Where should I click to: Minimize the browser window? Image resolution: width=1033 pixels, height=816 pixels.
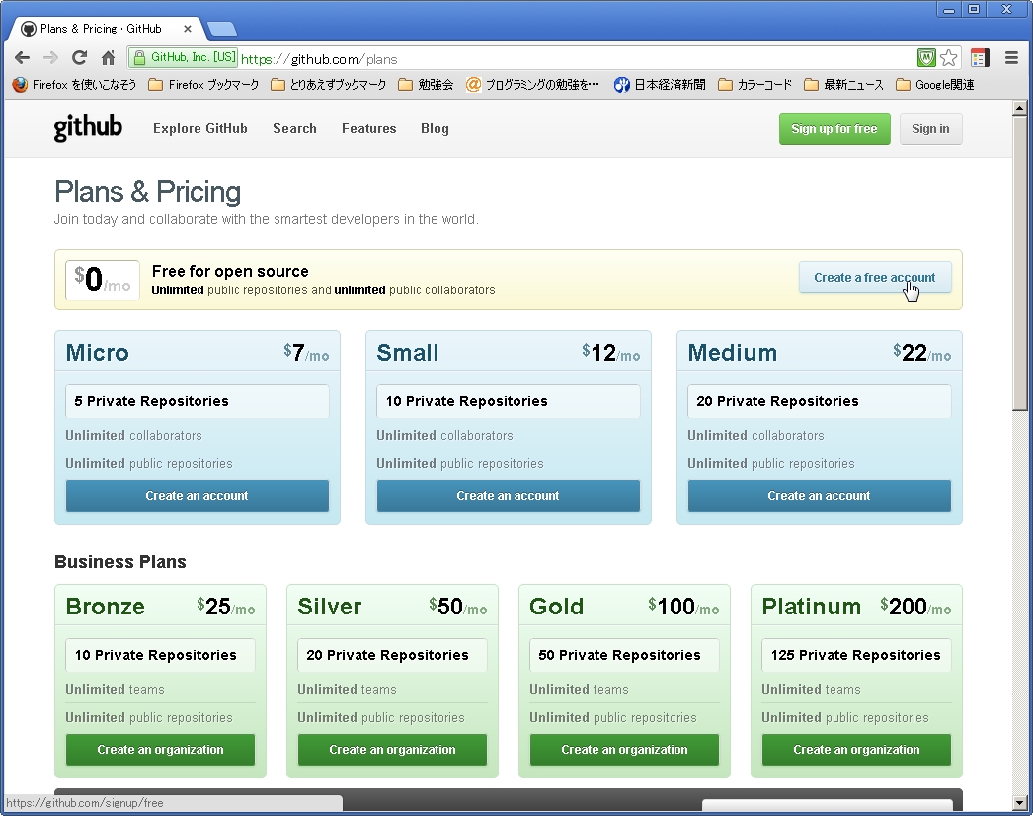tap(949, 9)
